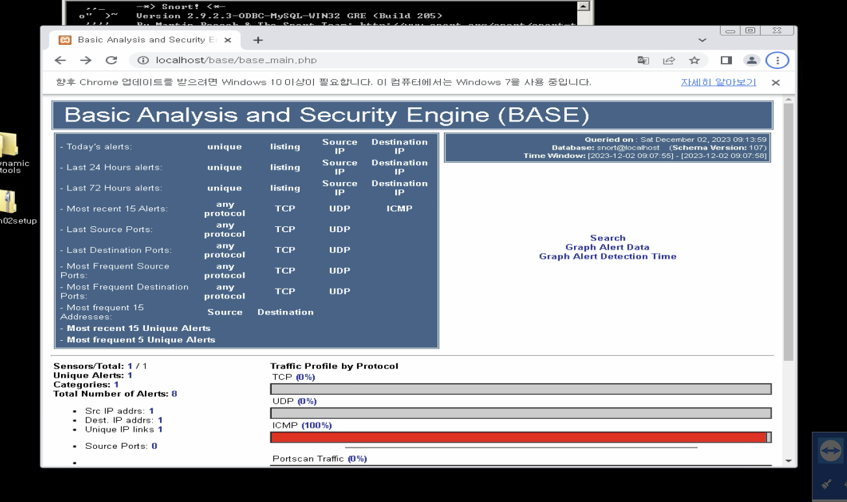The image size is (847, 502).
Task: Open Last Destination Ports any protocol
Action: click(x=224, y=250)
